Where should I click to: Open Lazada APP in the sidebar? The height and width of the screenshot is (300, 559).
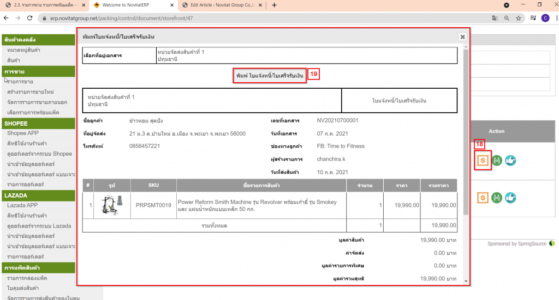click(22, 205)
